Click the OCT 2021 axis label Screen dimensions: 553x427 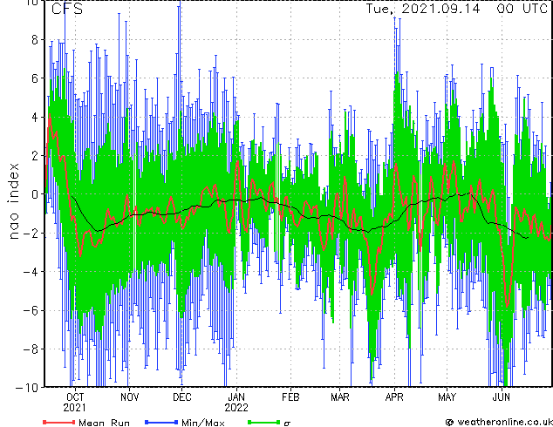click(75, 403)
